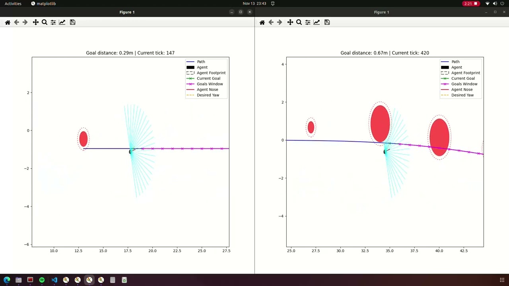
Task: Click 'Path' legend entry in left figure
Action: (x=201, y=62)
